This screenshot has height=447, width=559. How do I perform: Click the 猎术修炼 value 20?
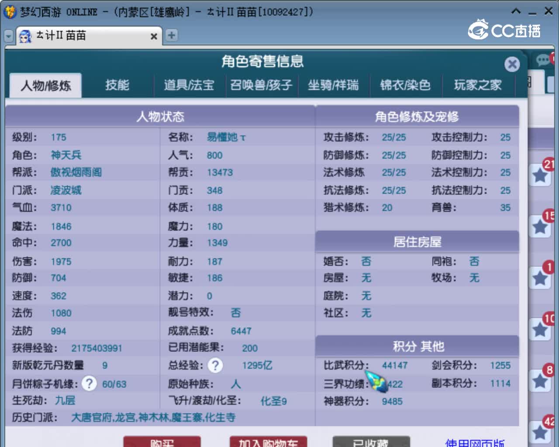pos(387,208)
